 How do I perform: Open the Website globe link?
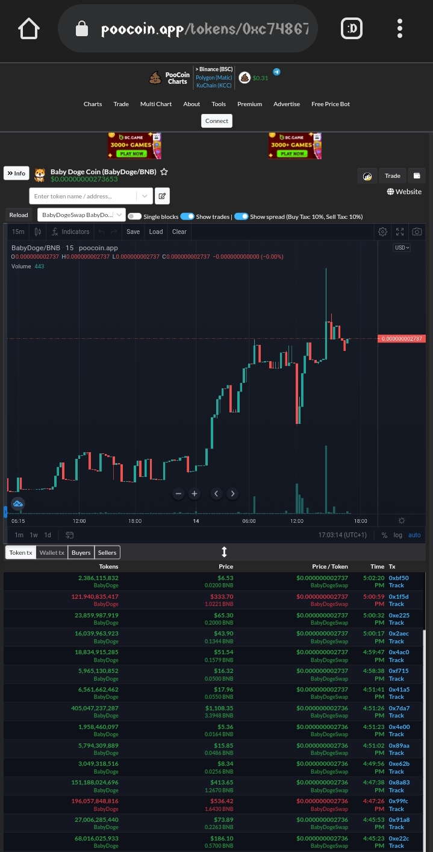click(x=404, y=192)
